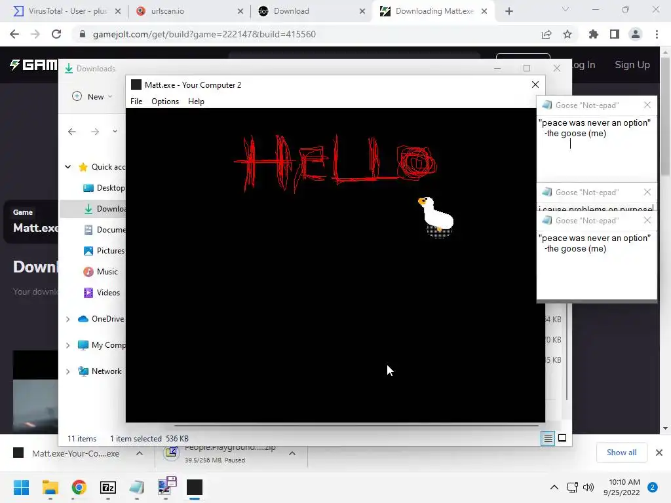Share this page icon in address bar
This screenshot has width=671, height=503.
[x=546, y=34]
